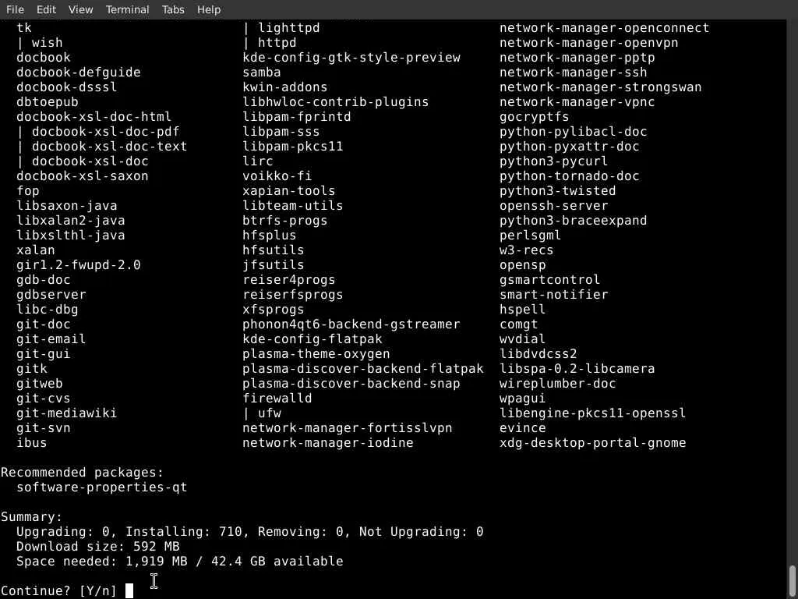The height and width of the screenshot is (599, 798).
Task: Click the package name 'docbook-xsl-doc-html'
Action: click(x=94, y=117)
